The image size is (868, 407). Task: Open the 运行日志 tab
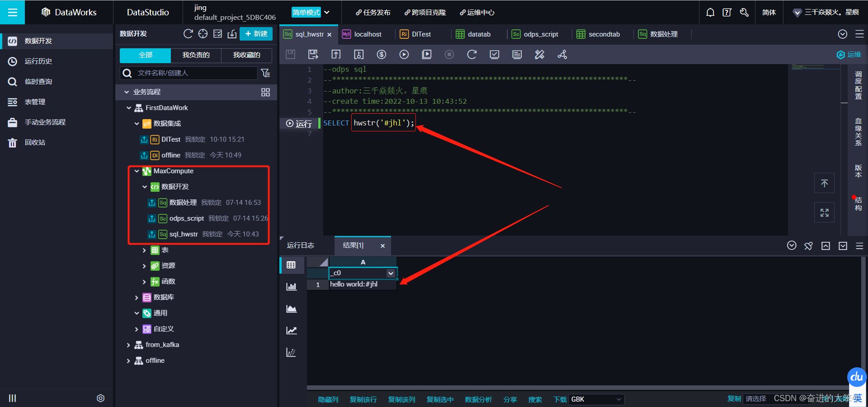click(300, 245)
